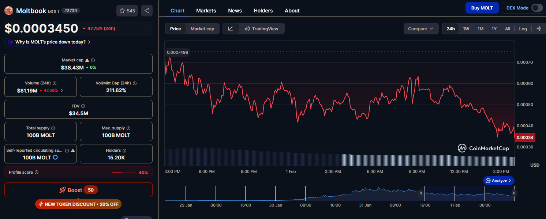Click the Holders info icon

124,150
